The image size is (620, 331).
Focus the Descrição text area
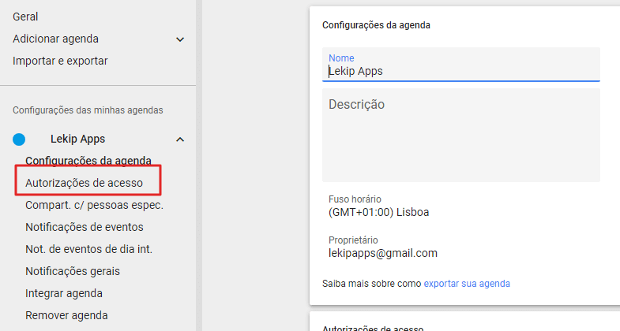(460, 136)
